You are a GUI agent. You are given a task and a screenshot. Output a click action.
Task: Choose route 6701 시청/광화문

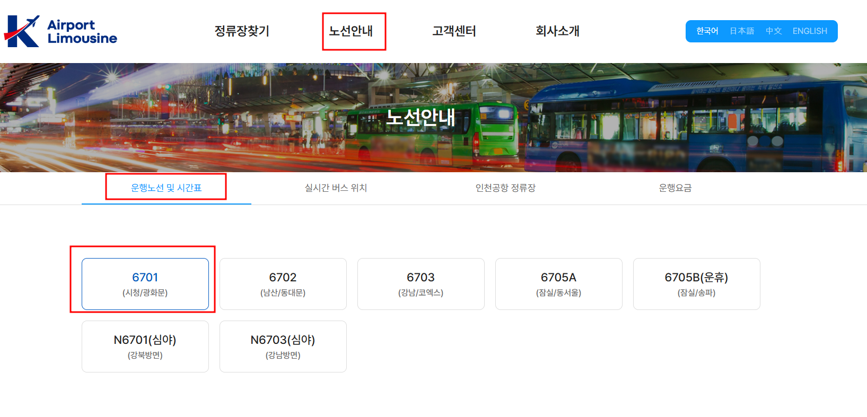pyautogui.click(x=145, y=284)
